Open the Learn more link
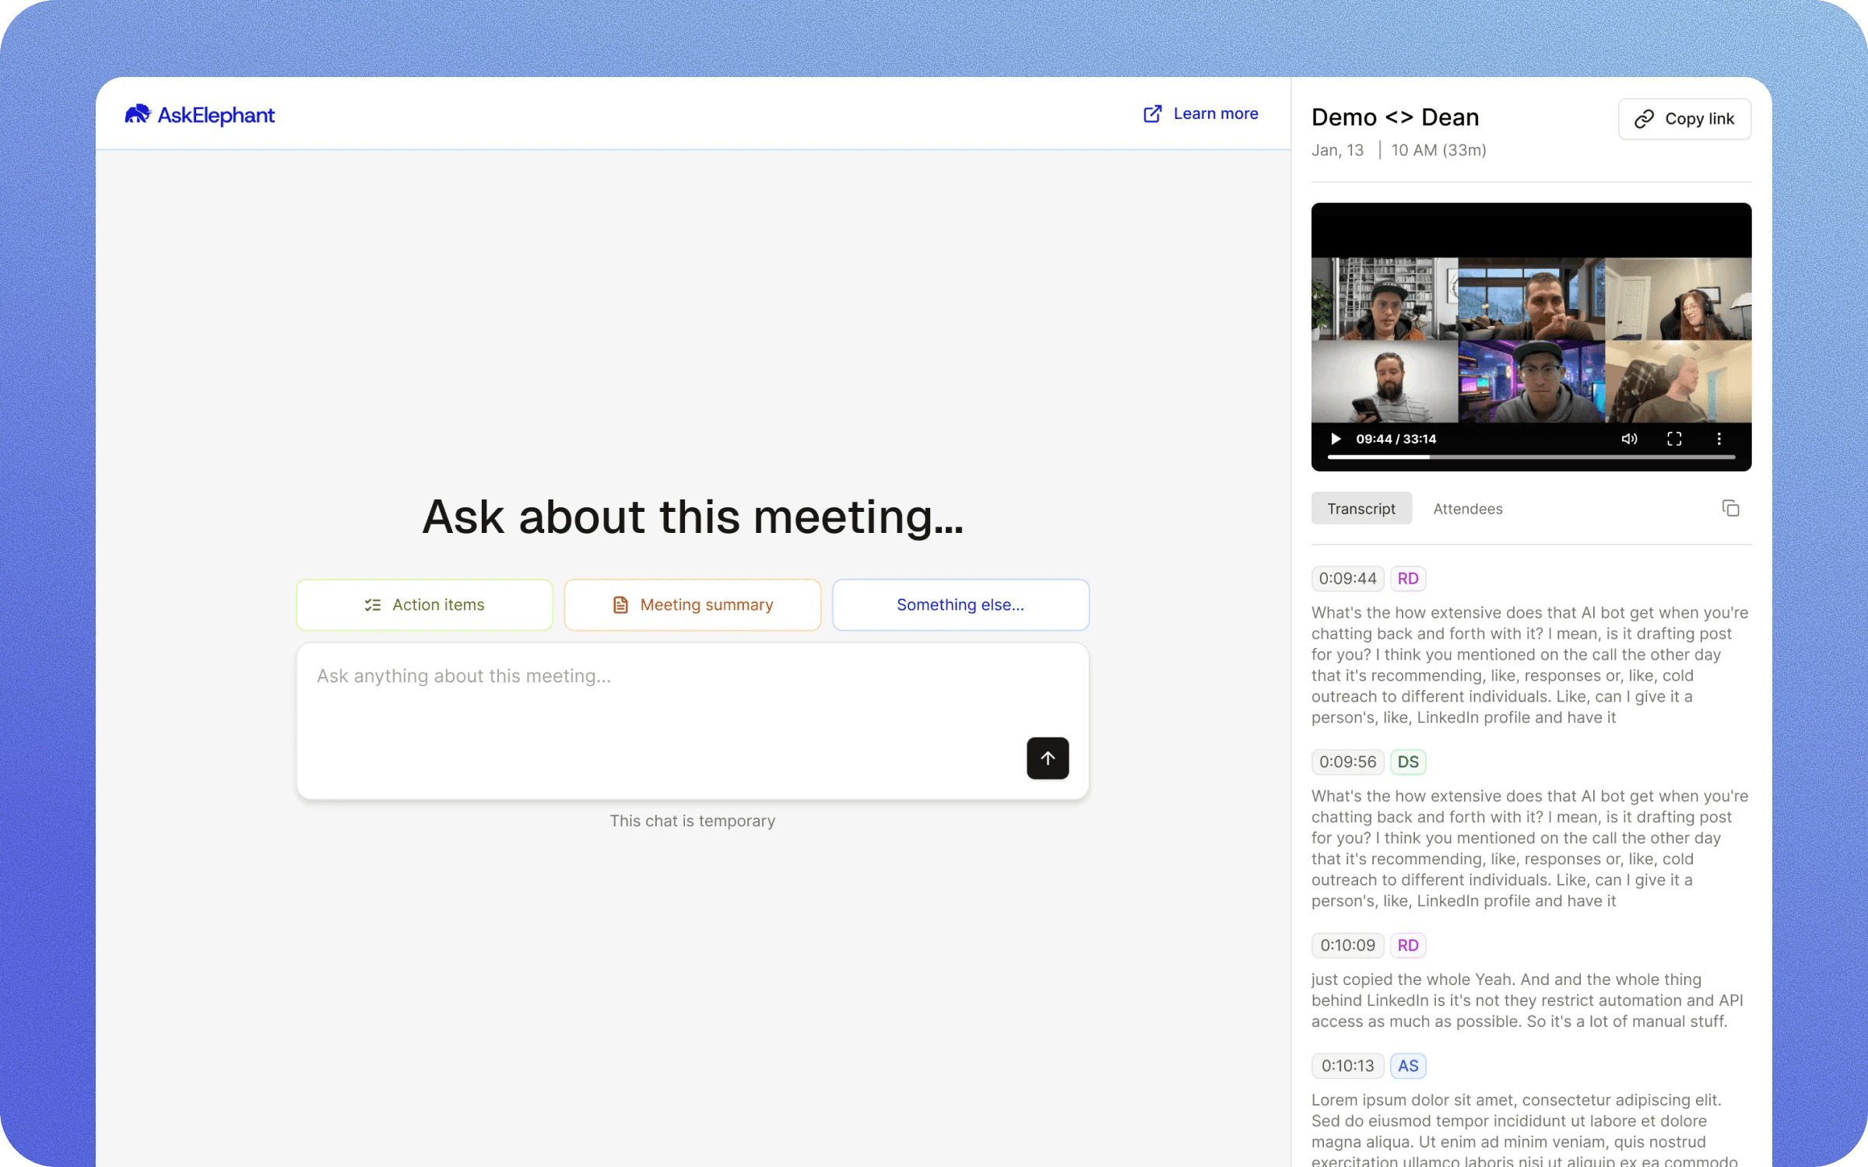 coord(1215,113)
